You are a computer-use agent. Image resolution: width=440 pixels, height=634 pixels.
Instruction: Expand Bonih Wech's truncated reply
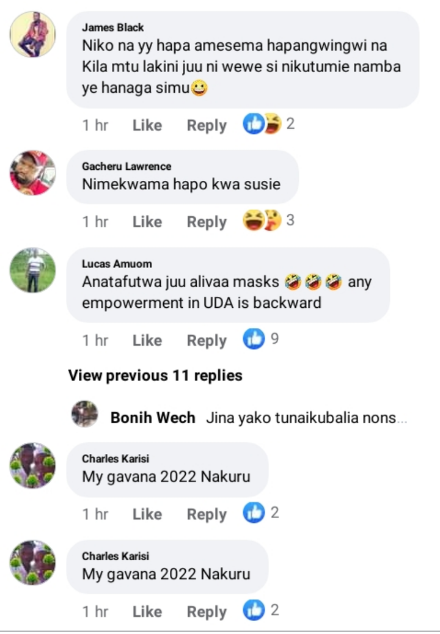[307, 418]
